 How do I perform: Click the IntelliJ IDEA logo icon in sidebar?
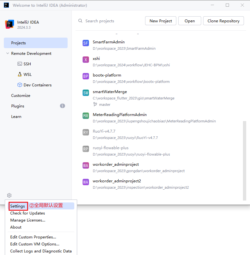pos(10,24)
